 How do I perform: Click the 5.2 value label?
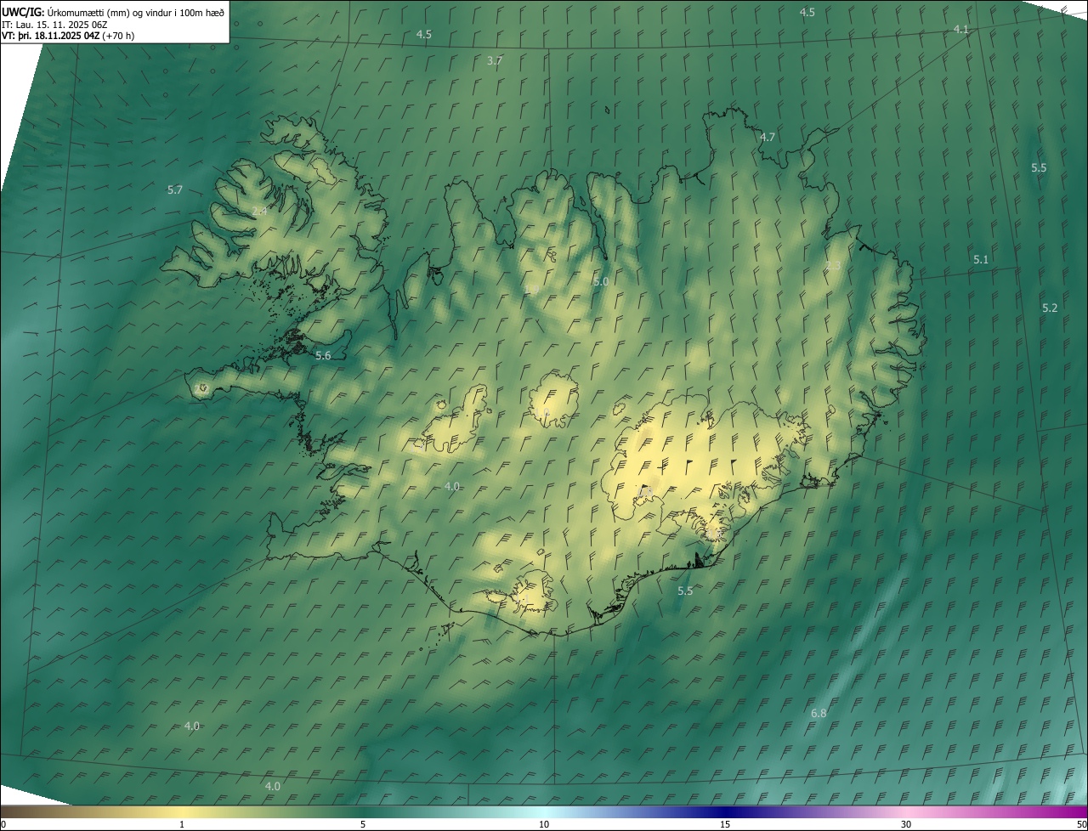coord(1050,308)
